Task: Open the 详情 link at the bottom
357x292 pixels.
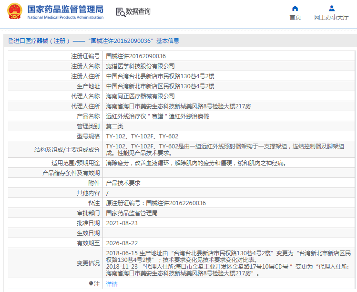Action: tap(112, 284)
